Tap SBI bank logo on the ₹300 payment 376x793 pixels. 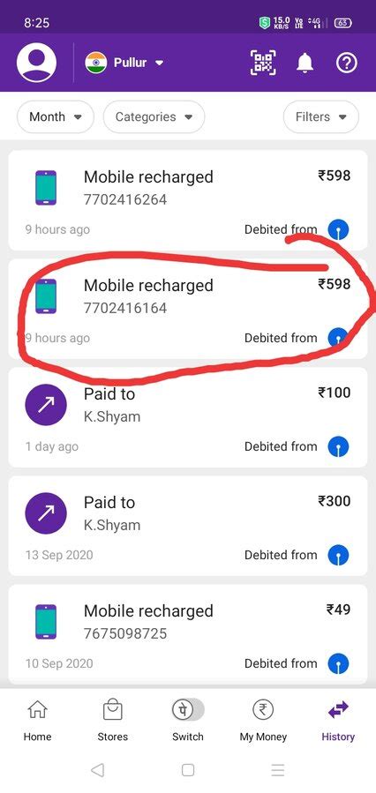click(x=338, y=556)
